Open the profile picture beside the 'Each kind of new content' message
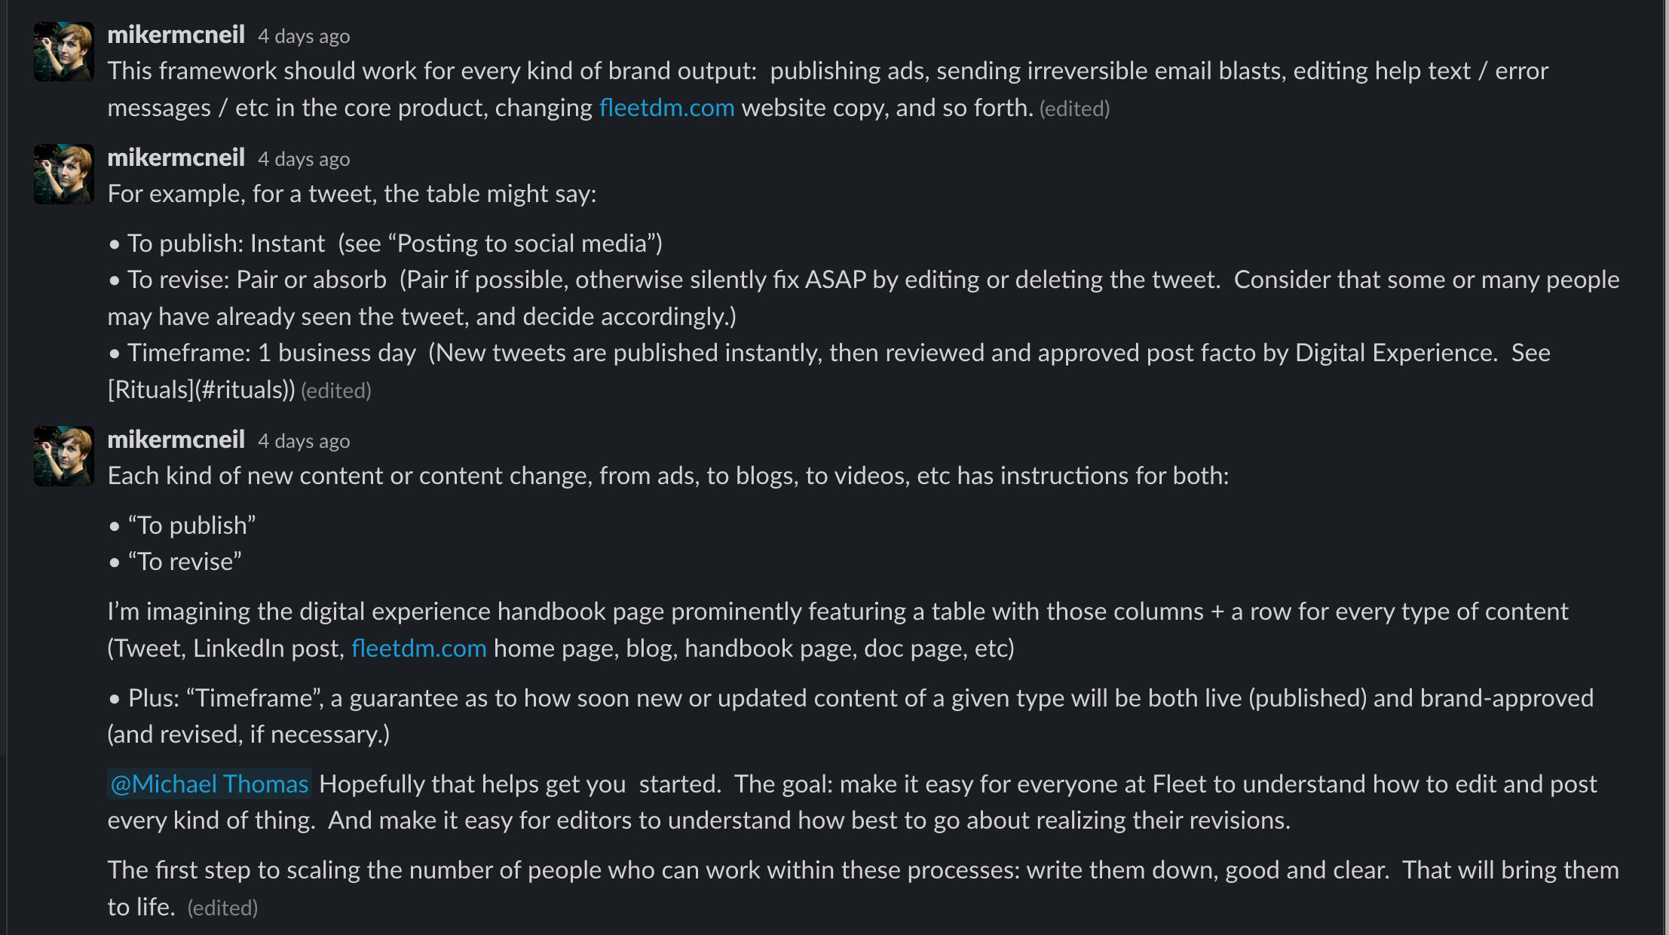This screenshot has height=935, width=1669. (64, 456)
